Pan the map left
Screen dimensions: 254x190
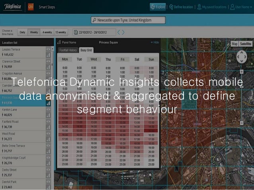point(238,57)
